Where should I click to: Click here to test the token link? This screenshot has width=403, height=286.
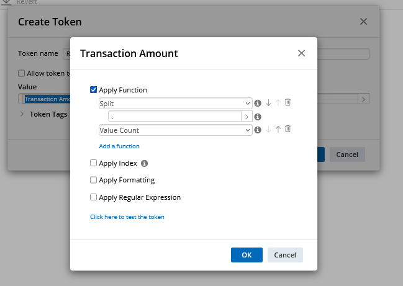coord(127,217)
